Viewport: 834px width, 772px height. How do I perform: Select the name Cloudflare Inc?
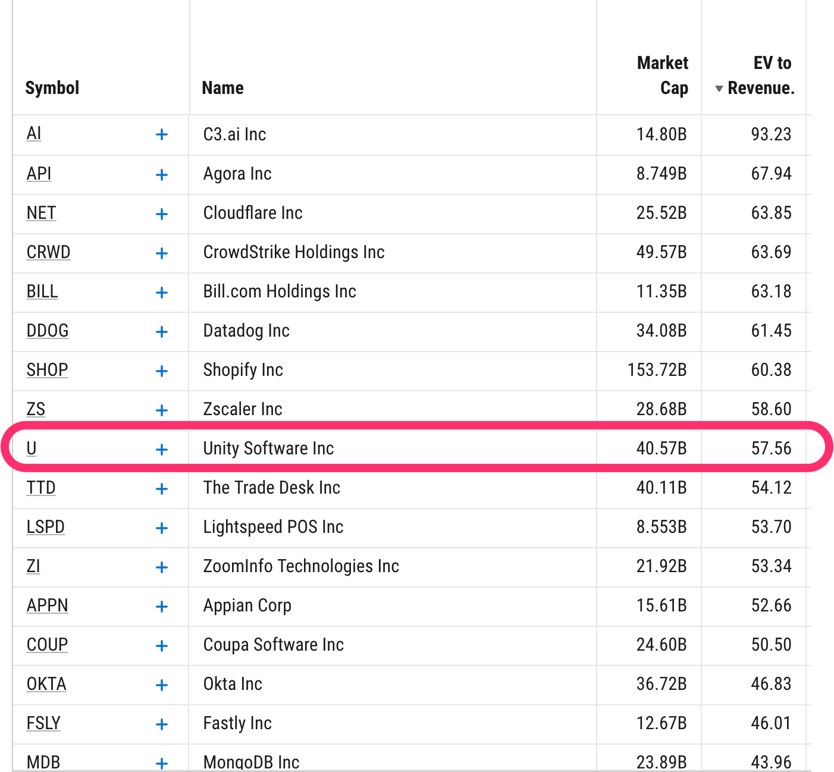point(253,213)
